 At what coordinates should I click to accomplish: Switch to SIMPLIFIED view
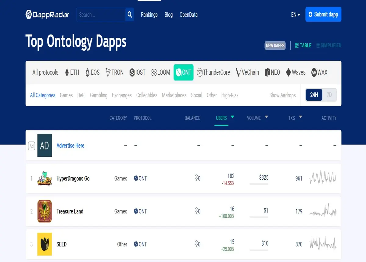[328, 45]
